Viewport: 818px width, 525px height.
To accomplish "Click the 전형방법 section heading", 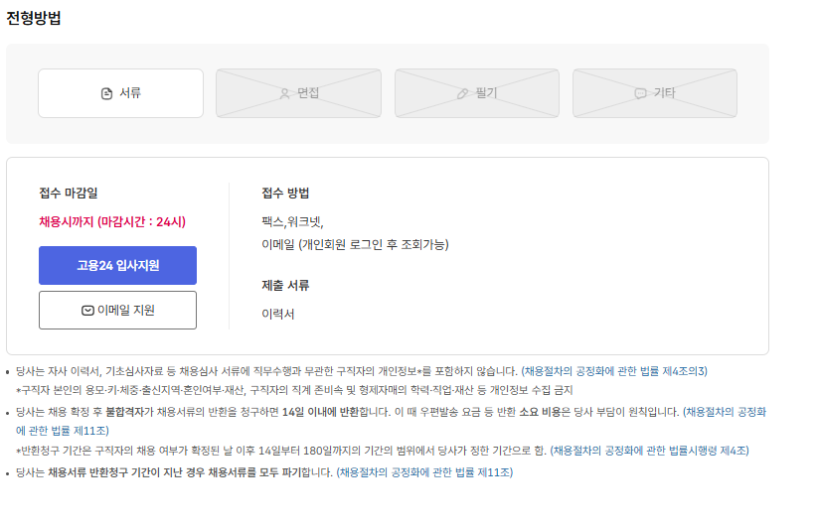I will [x=34, y=18].
